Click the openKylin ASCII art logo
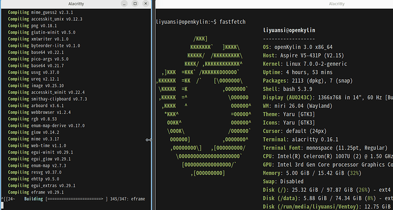393x210 pixels. click(x=203, y=106)
